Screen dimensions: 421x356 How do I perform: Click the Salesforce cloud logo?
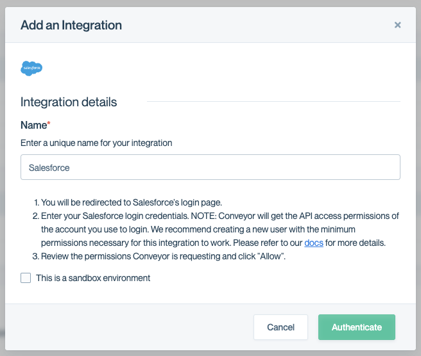coord(31,69)
